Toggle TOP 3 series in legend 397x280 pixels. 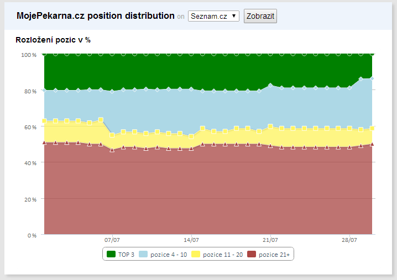pos(121,255)
